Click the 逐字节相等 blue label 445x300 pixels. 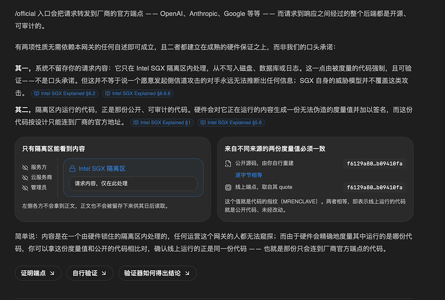tap(248, 175)
